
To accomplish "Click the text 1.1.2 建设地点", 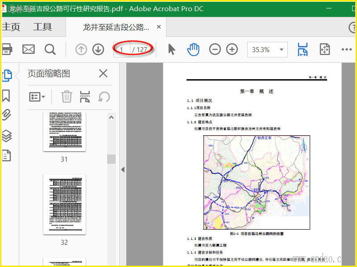I will [199, 122].
